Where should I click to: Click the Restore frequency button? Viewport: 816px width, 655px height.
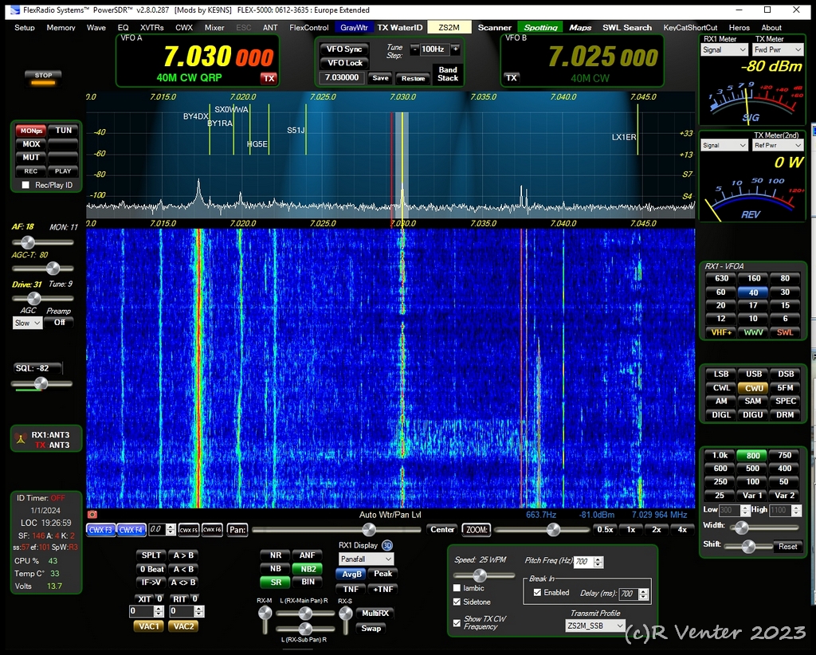[x=414, y=78]
